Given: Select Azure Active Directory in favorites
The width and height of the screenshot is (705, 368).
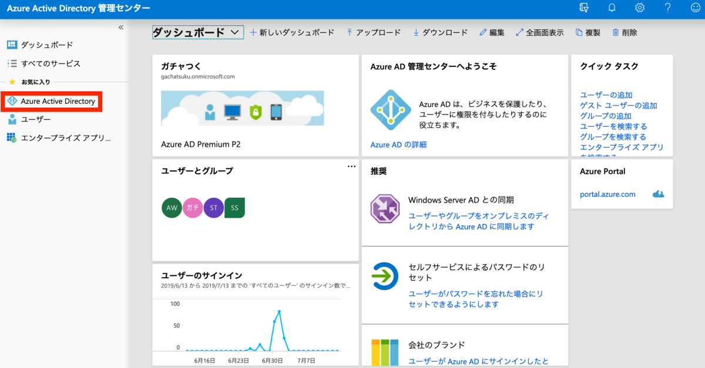Looking at the screenshot, I should point(58,102).
